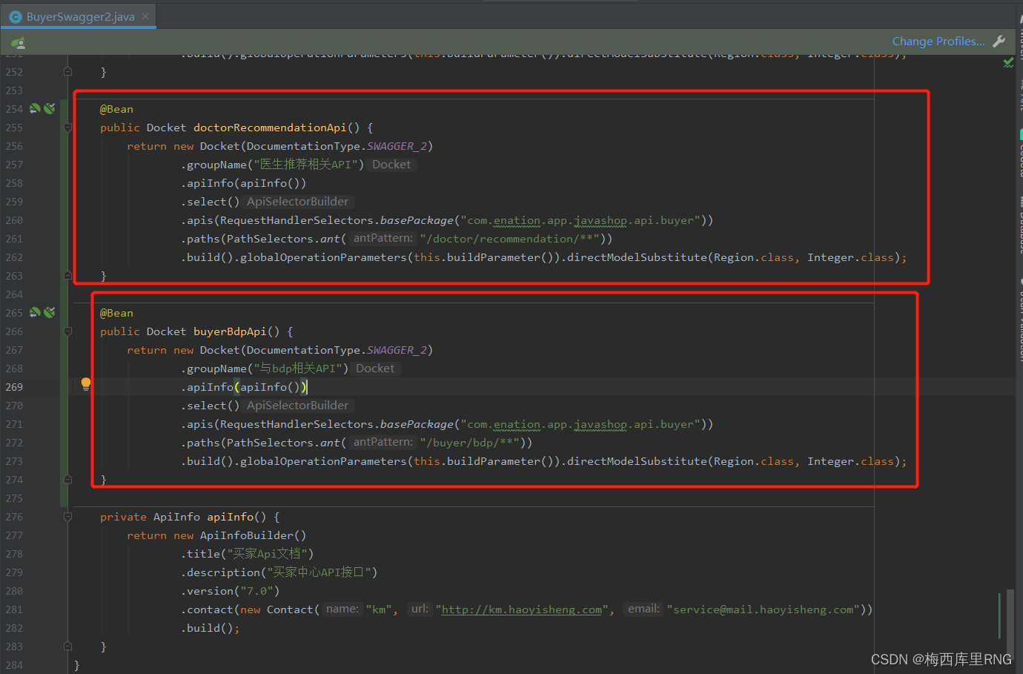Click the url: parameter hint on line 281
Image resolution: width=1023 pixels, height=674 pixels.
420,609
